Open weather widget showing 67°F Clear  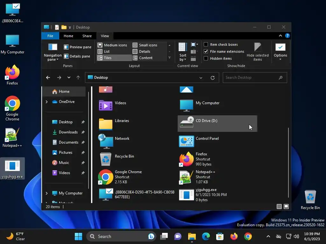[15, 236]
